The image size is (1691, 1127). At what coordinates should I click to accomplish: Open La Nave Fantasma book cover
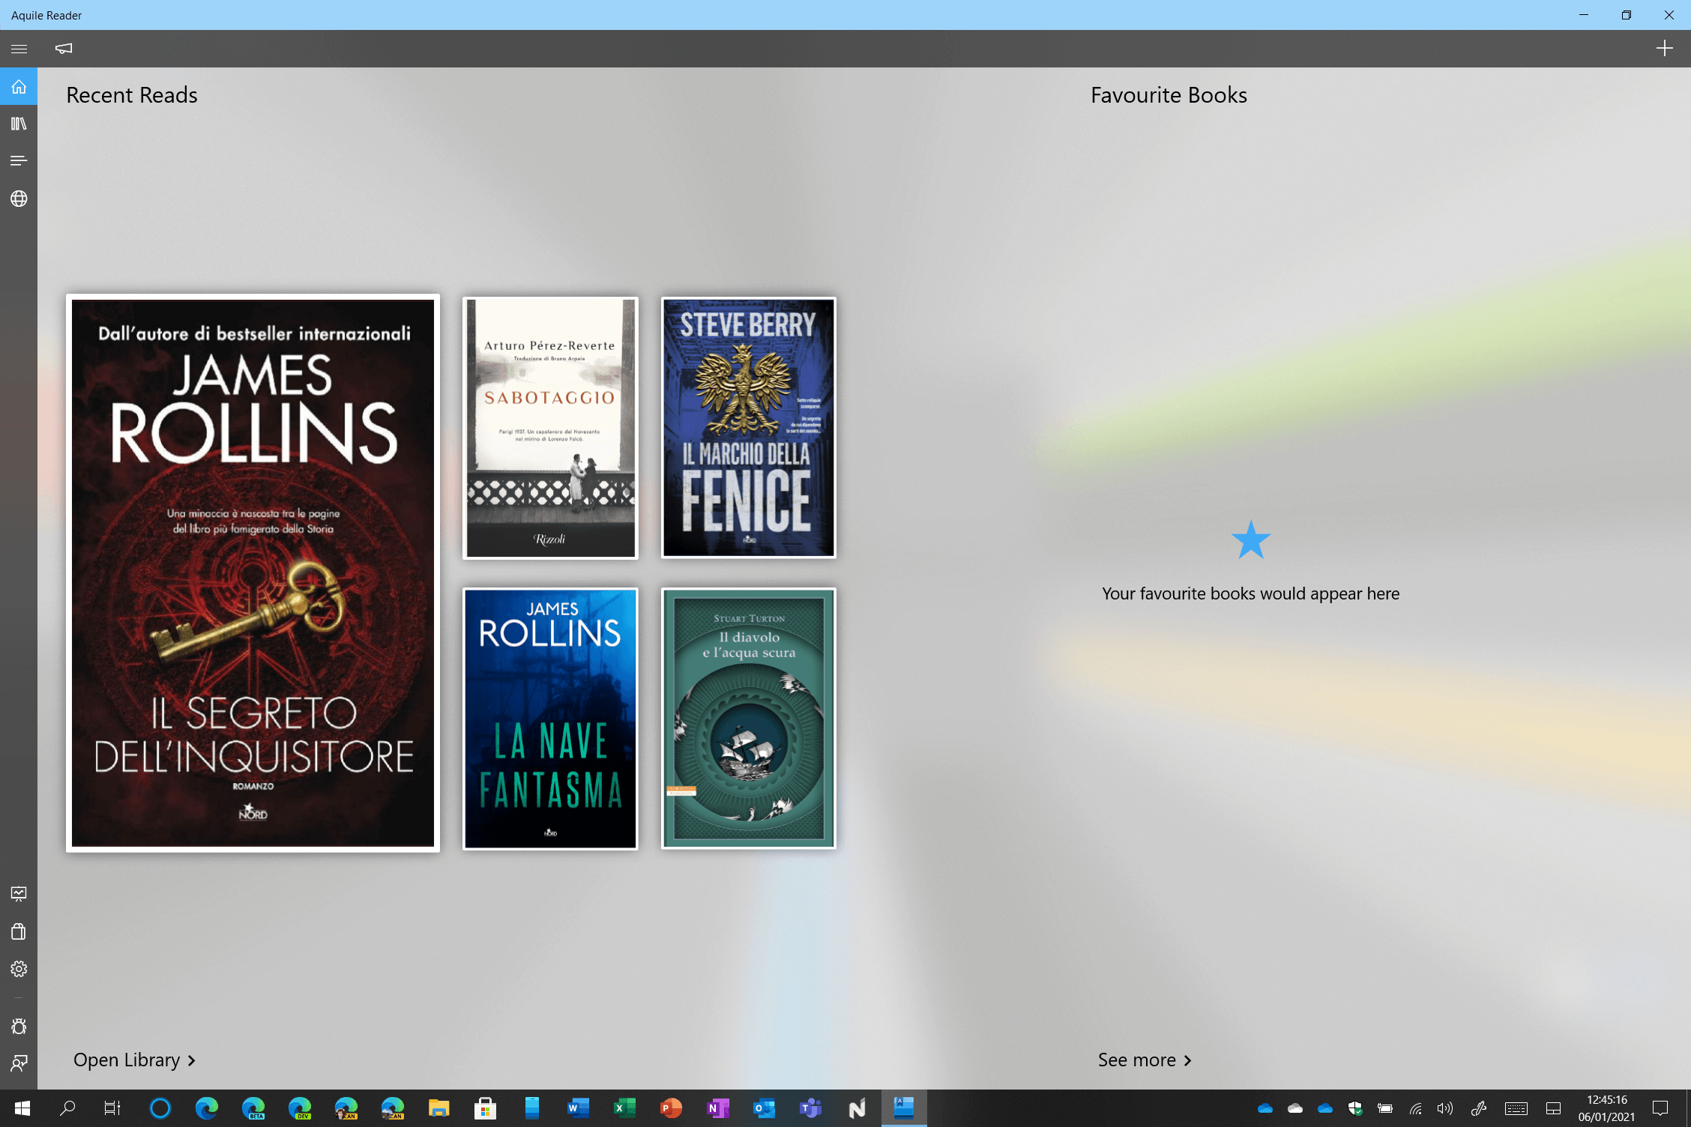[x=550, y=719]
